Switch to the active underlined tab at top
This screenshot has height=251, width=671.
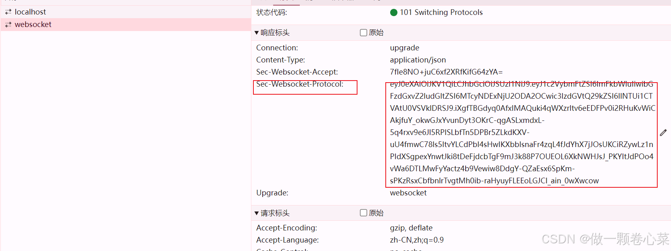[x=286, y=2]
